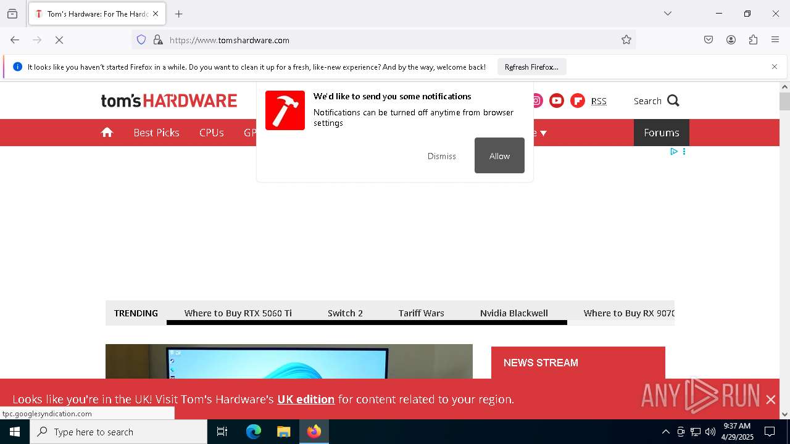790x444 pixels.
Task: Open trending topic Switch 2
Action: point(345,313)
